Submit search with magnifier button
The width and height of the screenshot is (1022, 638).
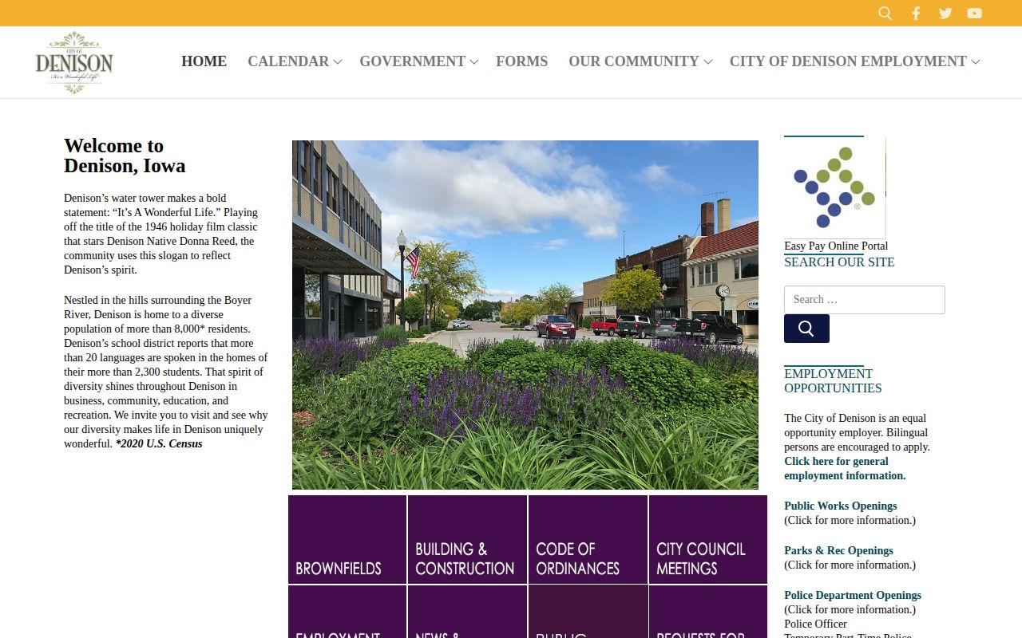(x=806, y=329)
